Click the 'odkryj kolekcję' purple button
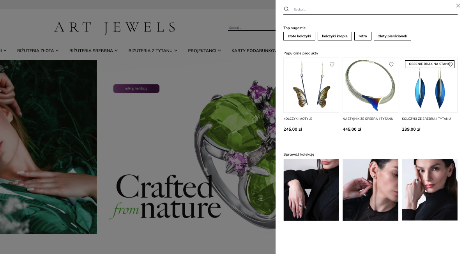The image size is (465, 254). 136,89
